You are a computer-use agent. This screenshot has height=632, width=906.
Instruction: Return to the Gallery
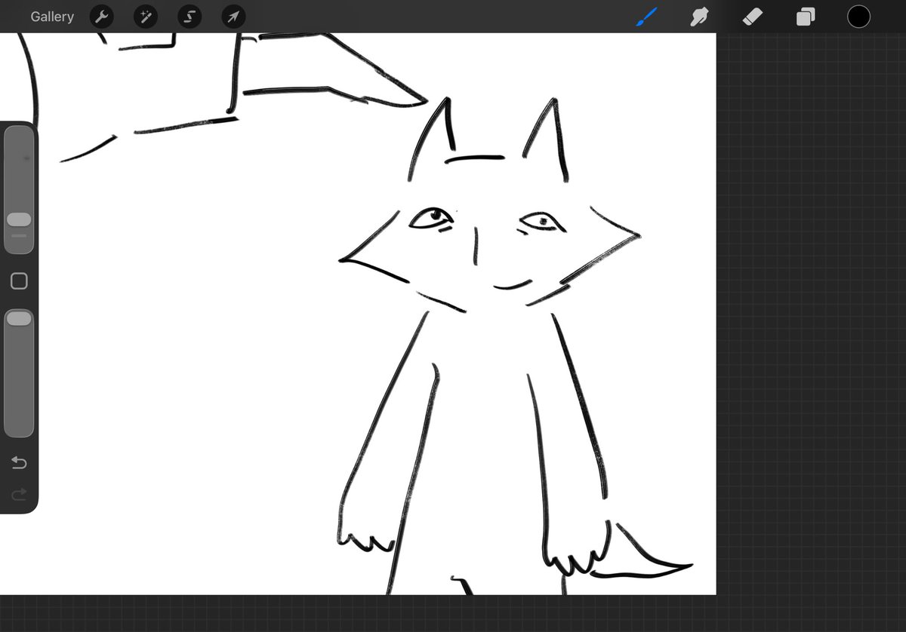[52, 17]
